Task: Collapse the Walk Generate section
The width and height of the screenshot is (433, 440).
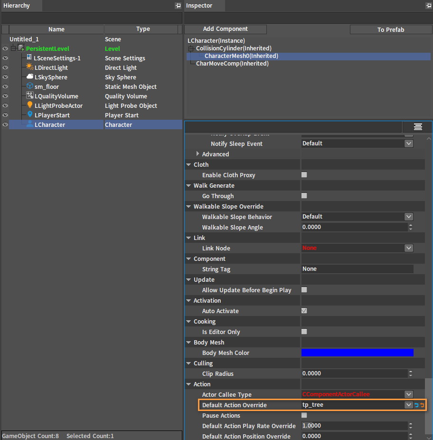Action: pos(188,185)
